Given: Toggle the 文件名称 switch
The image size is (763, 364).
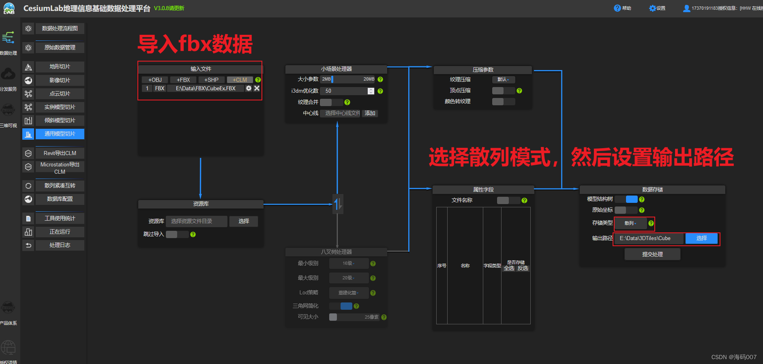Looking at the screenshot, I should 508,200.
